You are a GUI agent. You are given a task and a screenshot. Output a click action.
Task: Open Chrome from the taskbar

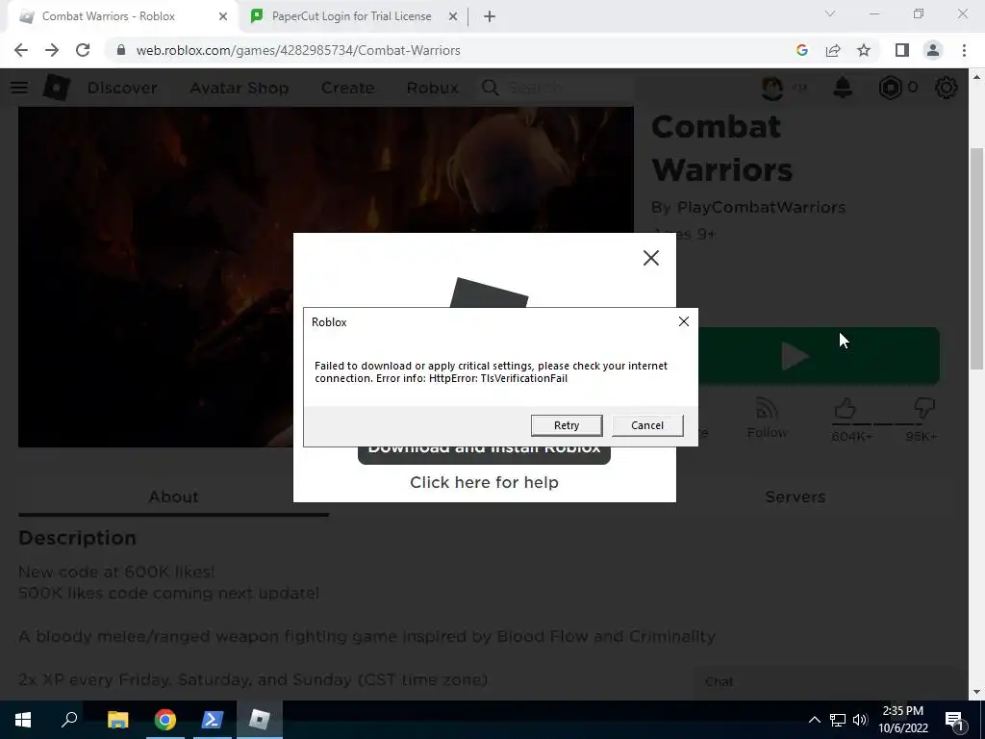[164, 720]
